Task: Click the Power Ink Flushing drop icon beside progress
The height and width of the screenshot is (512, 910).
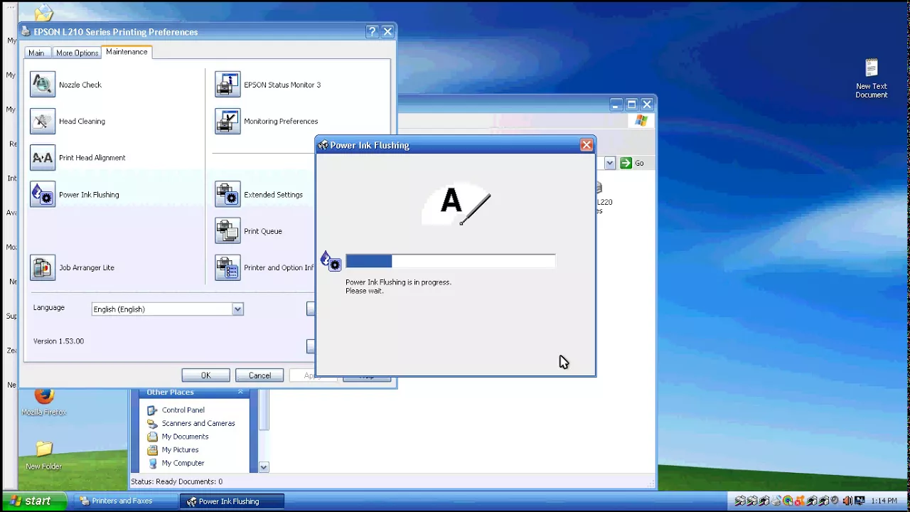Action: tap(331, 261)
